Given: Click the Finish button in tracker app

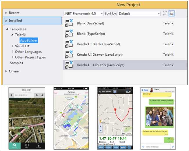Looking at the screenshot, I should point(108,148).
